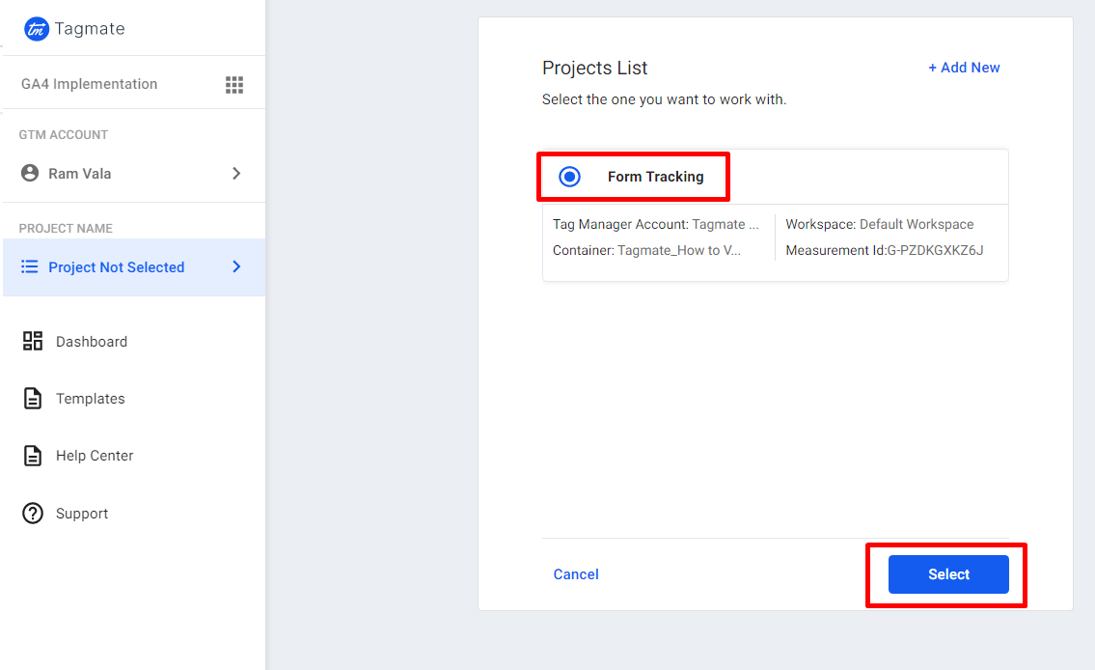Image resolution: width=1095 pixels, height=670 pixels.
Task: Click the Tagmate logo icon
Action: pos(36,29)
